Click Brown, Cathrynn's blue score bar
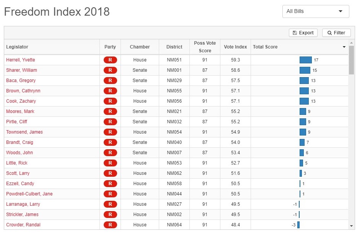357x234 pixels. [x=304, y=91]
